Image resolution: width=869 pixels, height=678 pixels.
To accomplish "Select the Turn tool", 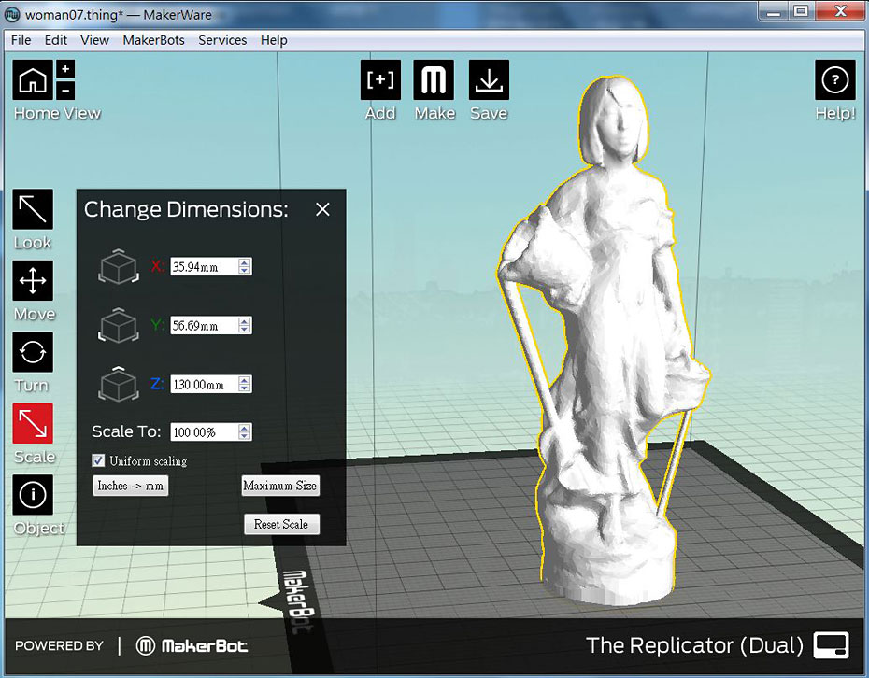I will (x=33, y=352).
